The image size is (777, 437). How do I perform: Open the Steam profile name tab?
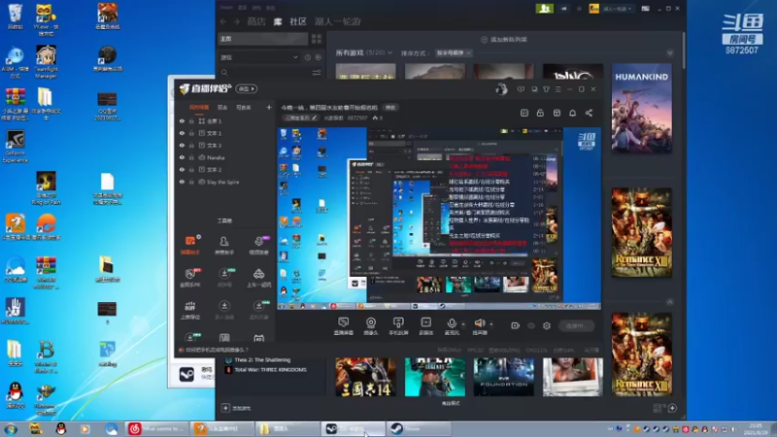(x=337, y=21)
